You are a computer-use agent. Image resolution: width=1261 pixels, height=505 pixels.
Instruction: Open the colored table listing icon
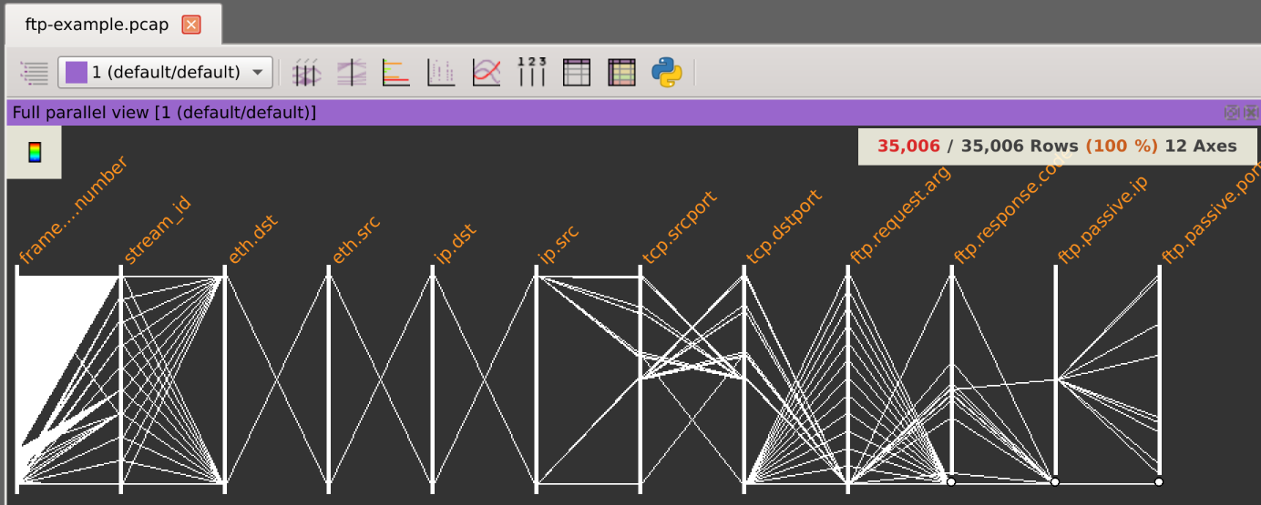pyautogui.click(x=621, y=72)
